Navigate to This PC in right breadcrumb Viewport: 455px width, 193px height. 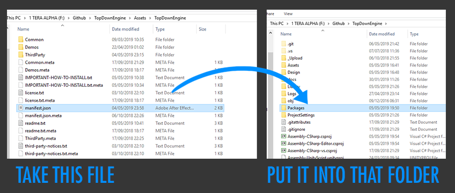[x=276, y=24]
